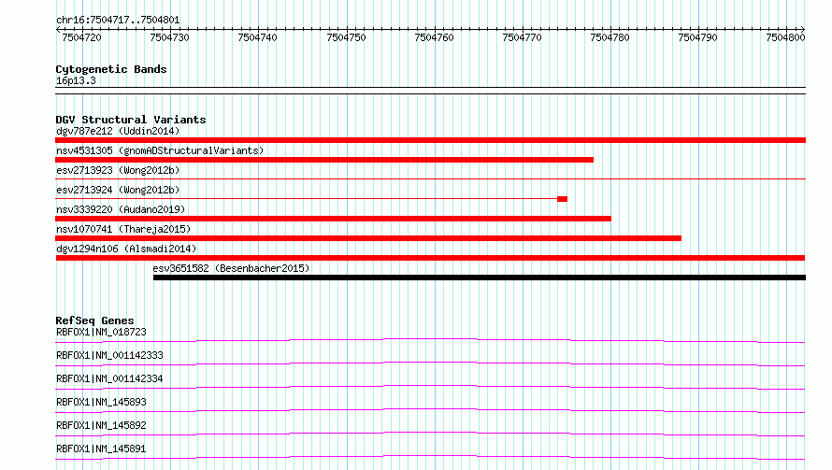Viewport: 832px width, 470px height.
Task: Open transcript RBFOX1|NM_145892 label
Action: click(x=101, y=425)
